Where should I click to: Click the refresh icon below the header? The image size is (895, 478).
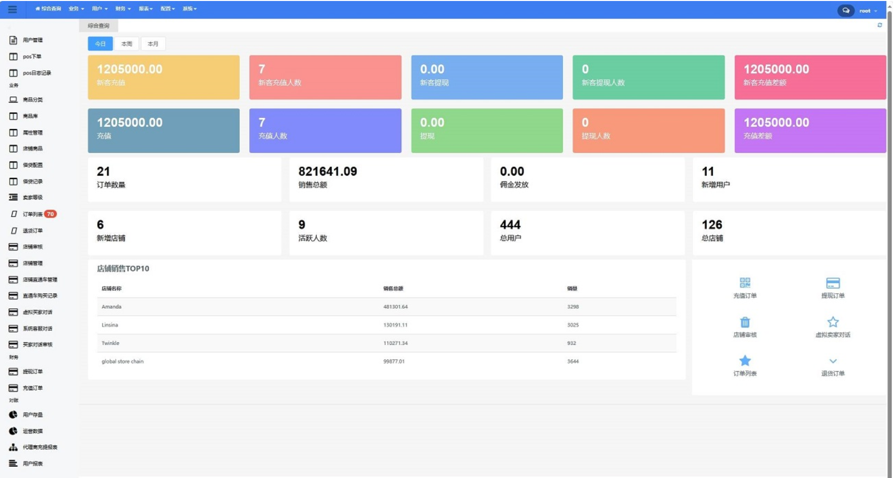(x=879, y=25)
